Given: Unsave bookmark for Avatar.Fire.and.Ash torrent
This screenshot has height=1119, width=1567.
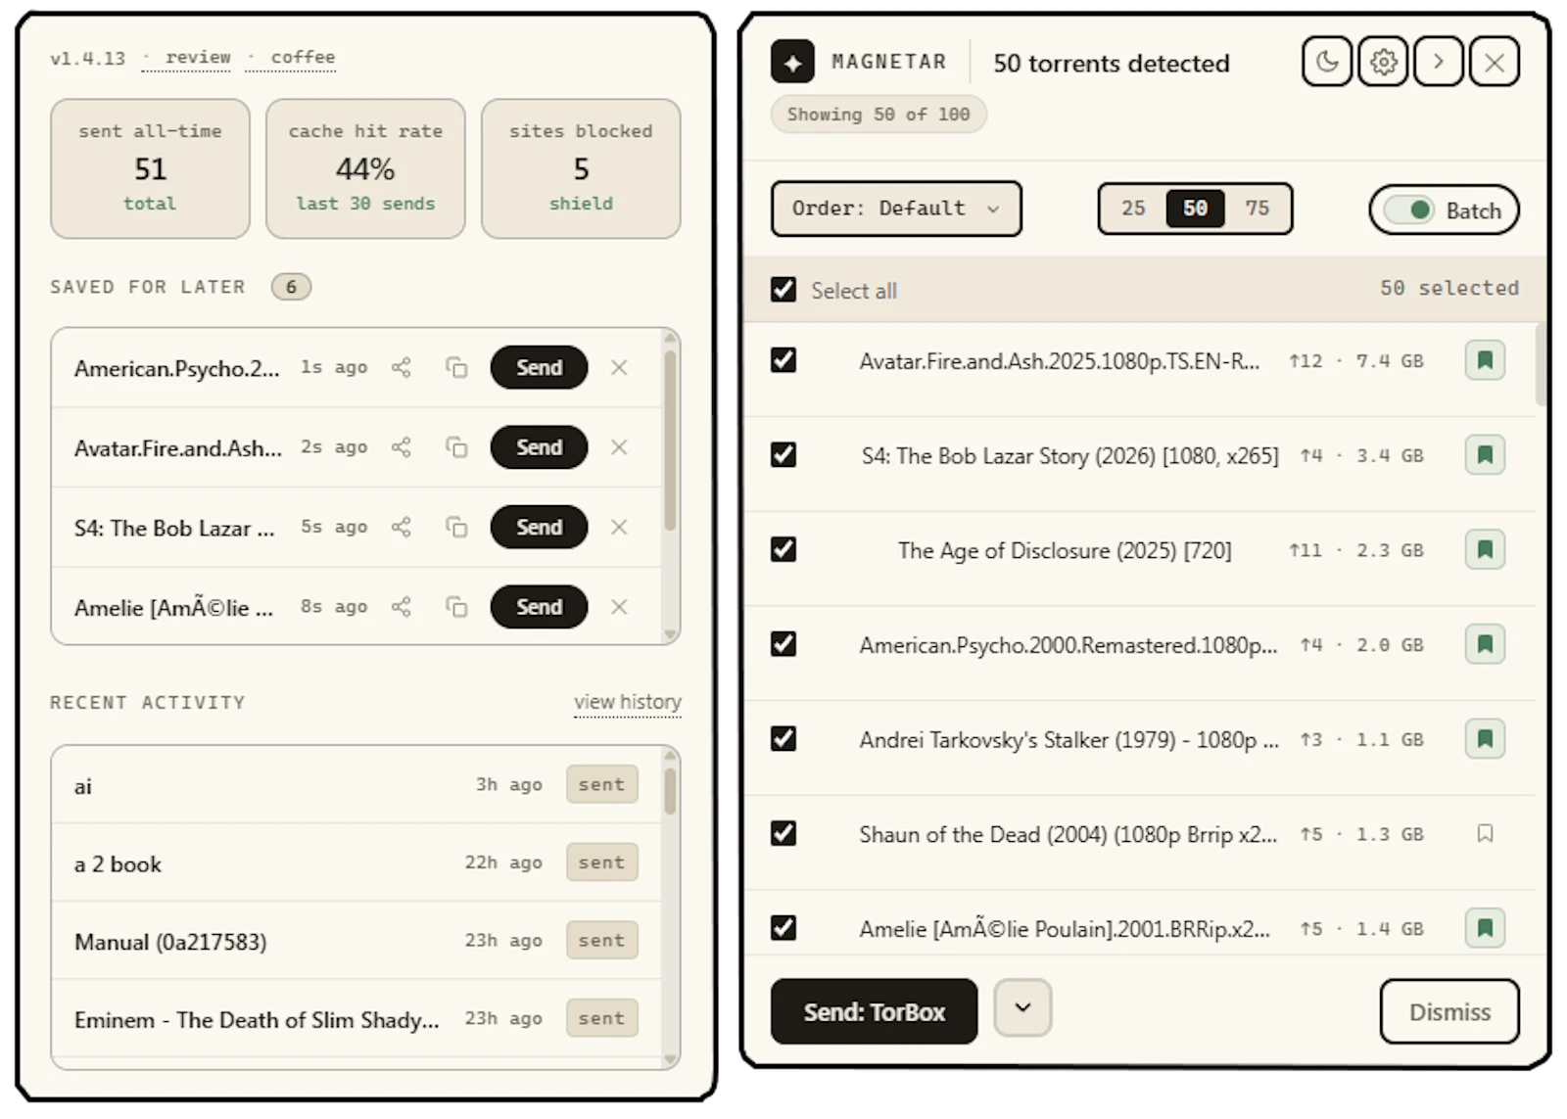Looking at the screenshot, I should (1485, 360).
